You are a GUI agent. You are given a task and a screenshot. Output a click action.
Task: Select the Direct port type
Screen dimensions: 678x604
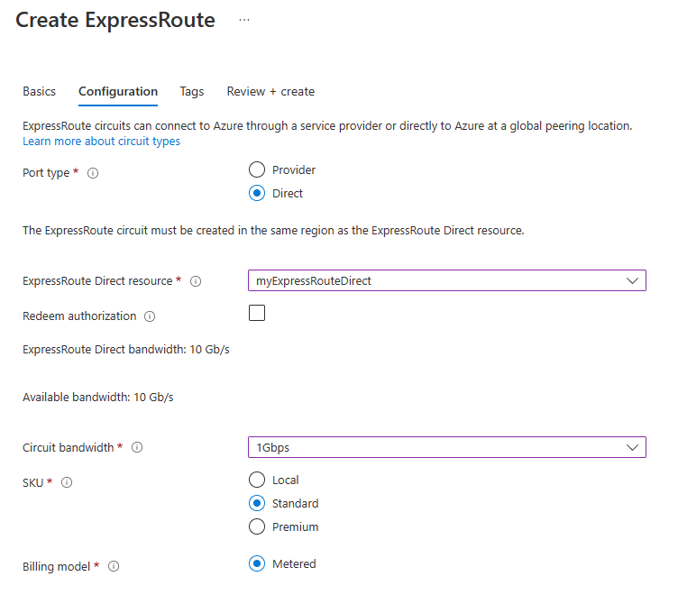[257, 193]
